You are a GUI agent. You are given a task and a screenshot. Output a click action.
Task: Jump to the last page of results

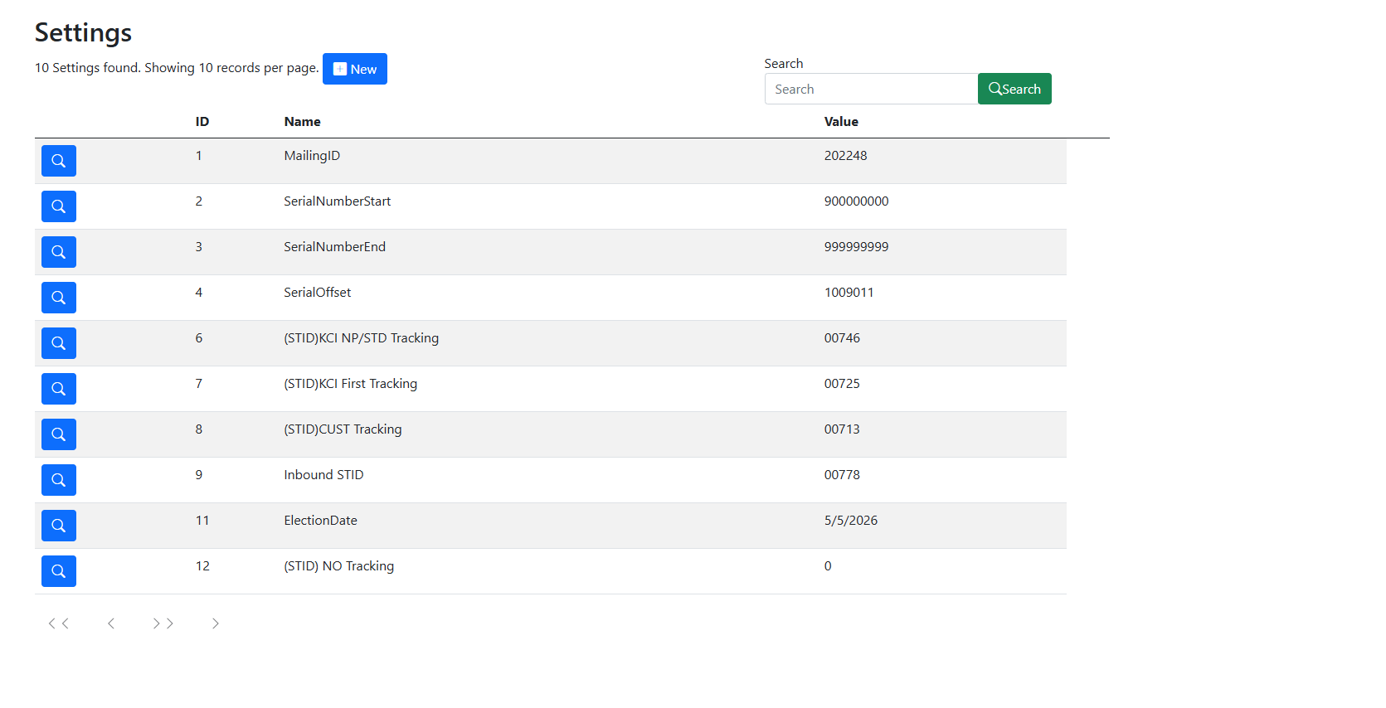tap(163, 623)
